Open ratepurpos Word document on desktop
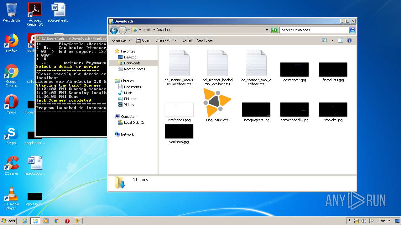Image resolution: width=401 pixels, height=225 pixels. [x=34, y=166]
